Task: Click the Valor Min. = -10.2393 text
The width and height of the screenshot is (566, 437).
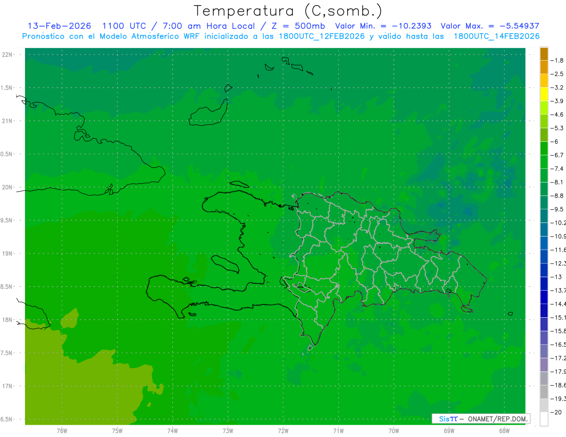Action: point(383,26)
